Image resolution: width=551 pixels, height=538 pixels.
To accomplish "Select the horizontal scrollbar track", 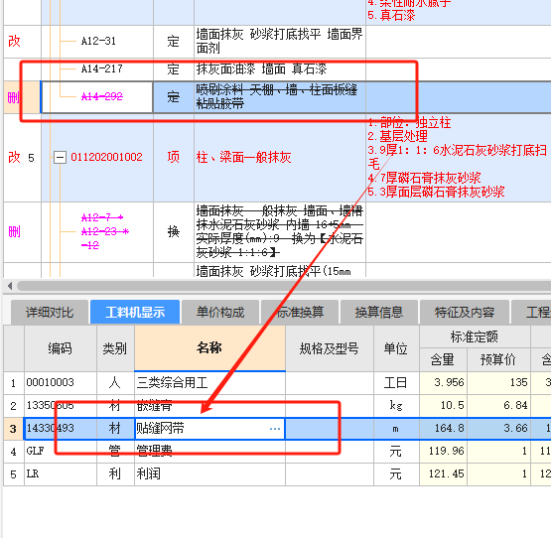I will coord(284,286).
